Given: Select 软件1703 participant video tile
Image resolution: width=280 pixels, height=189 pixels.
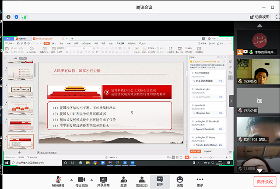Looking at the screenshot, I should 256,130.
